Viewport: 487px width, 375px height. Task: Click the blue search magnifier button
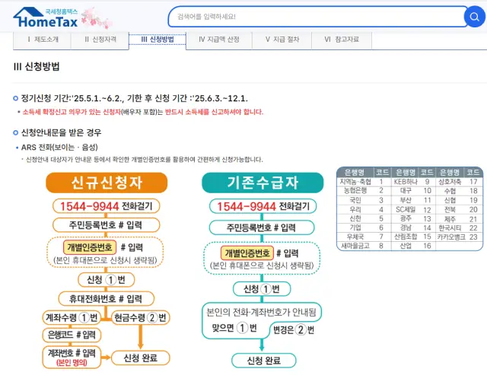[474, 17]
